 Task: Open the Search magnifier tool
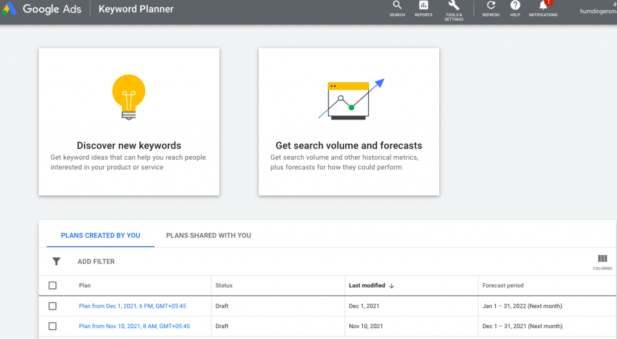397,5
